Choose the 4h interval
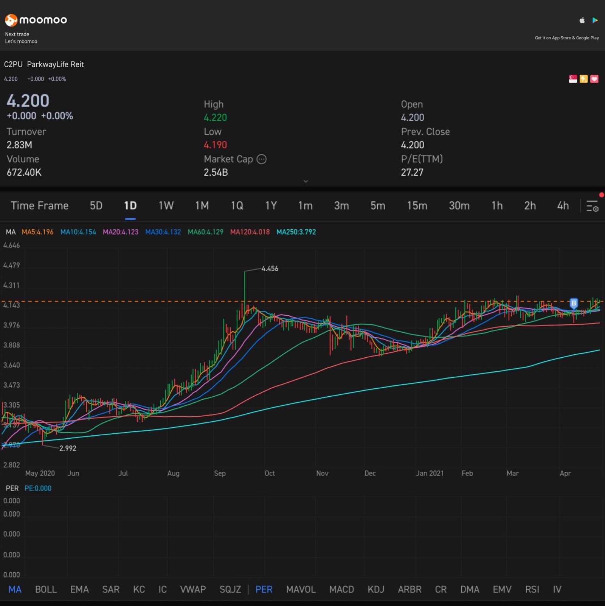The width and height of the screenshot is (605, 606). click(563, 206)
